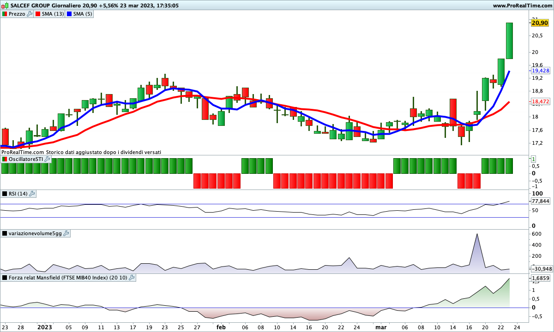Click the black swatch beside variazionevolume5gg
554x332 pixels.
5,233
